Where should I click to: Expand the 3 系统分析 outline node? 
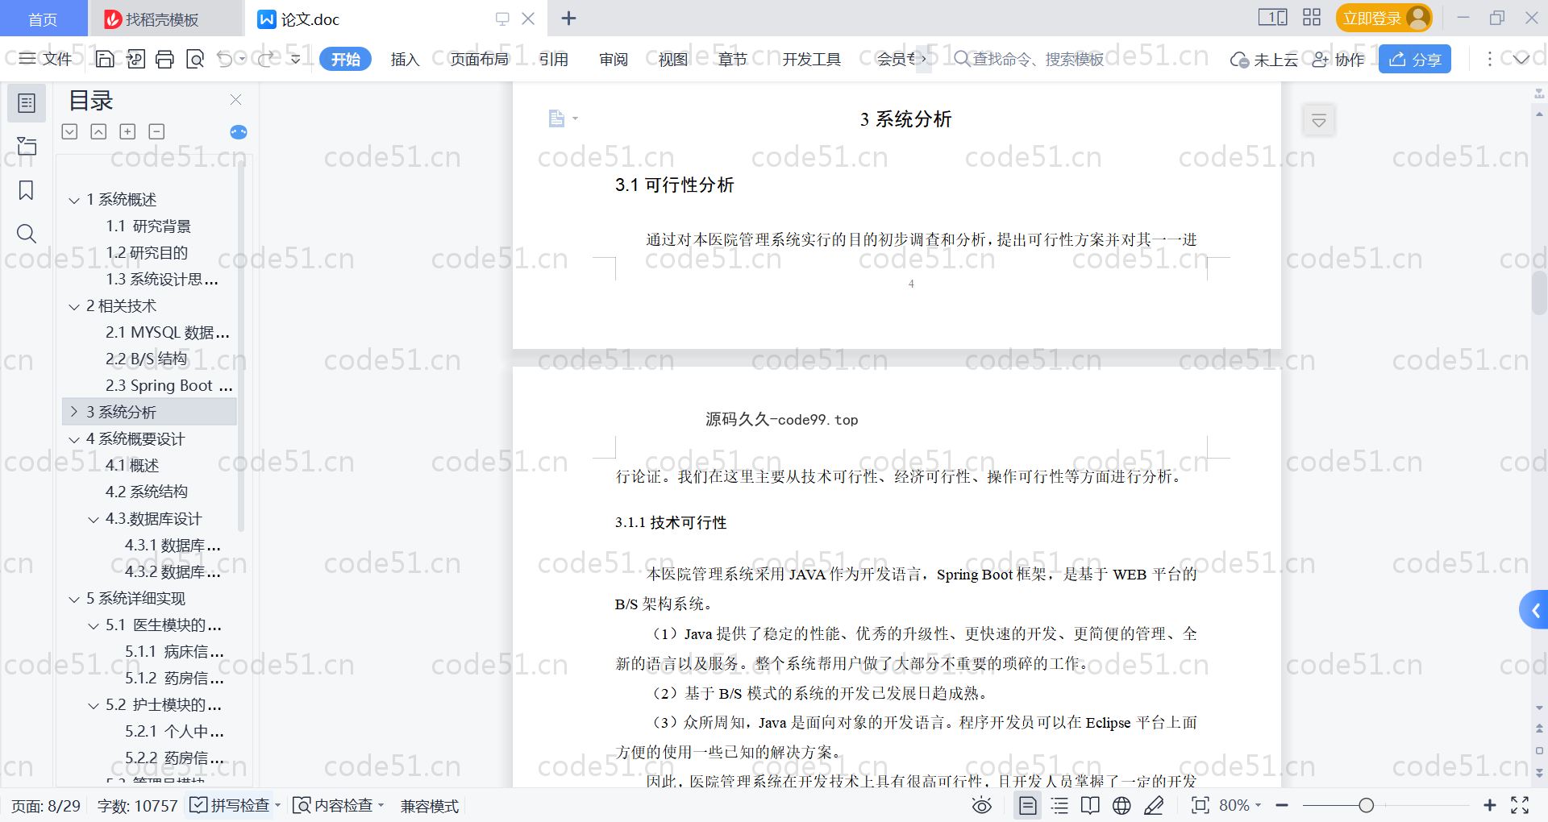[74, 412]
